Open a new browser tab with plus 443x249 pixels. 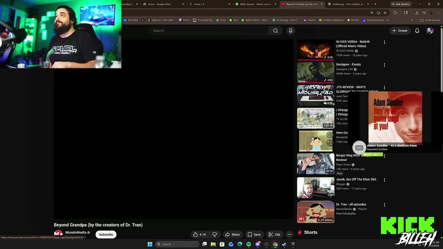click(375, 4)
